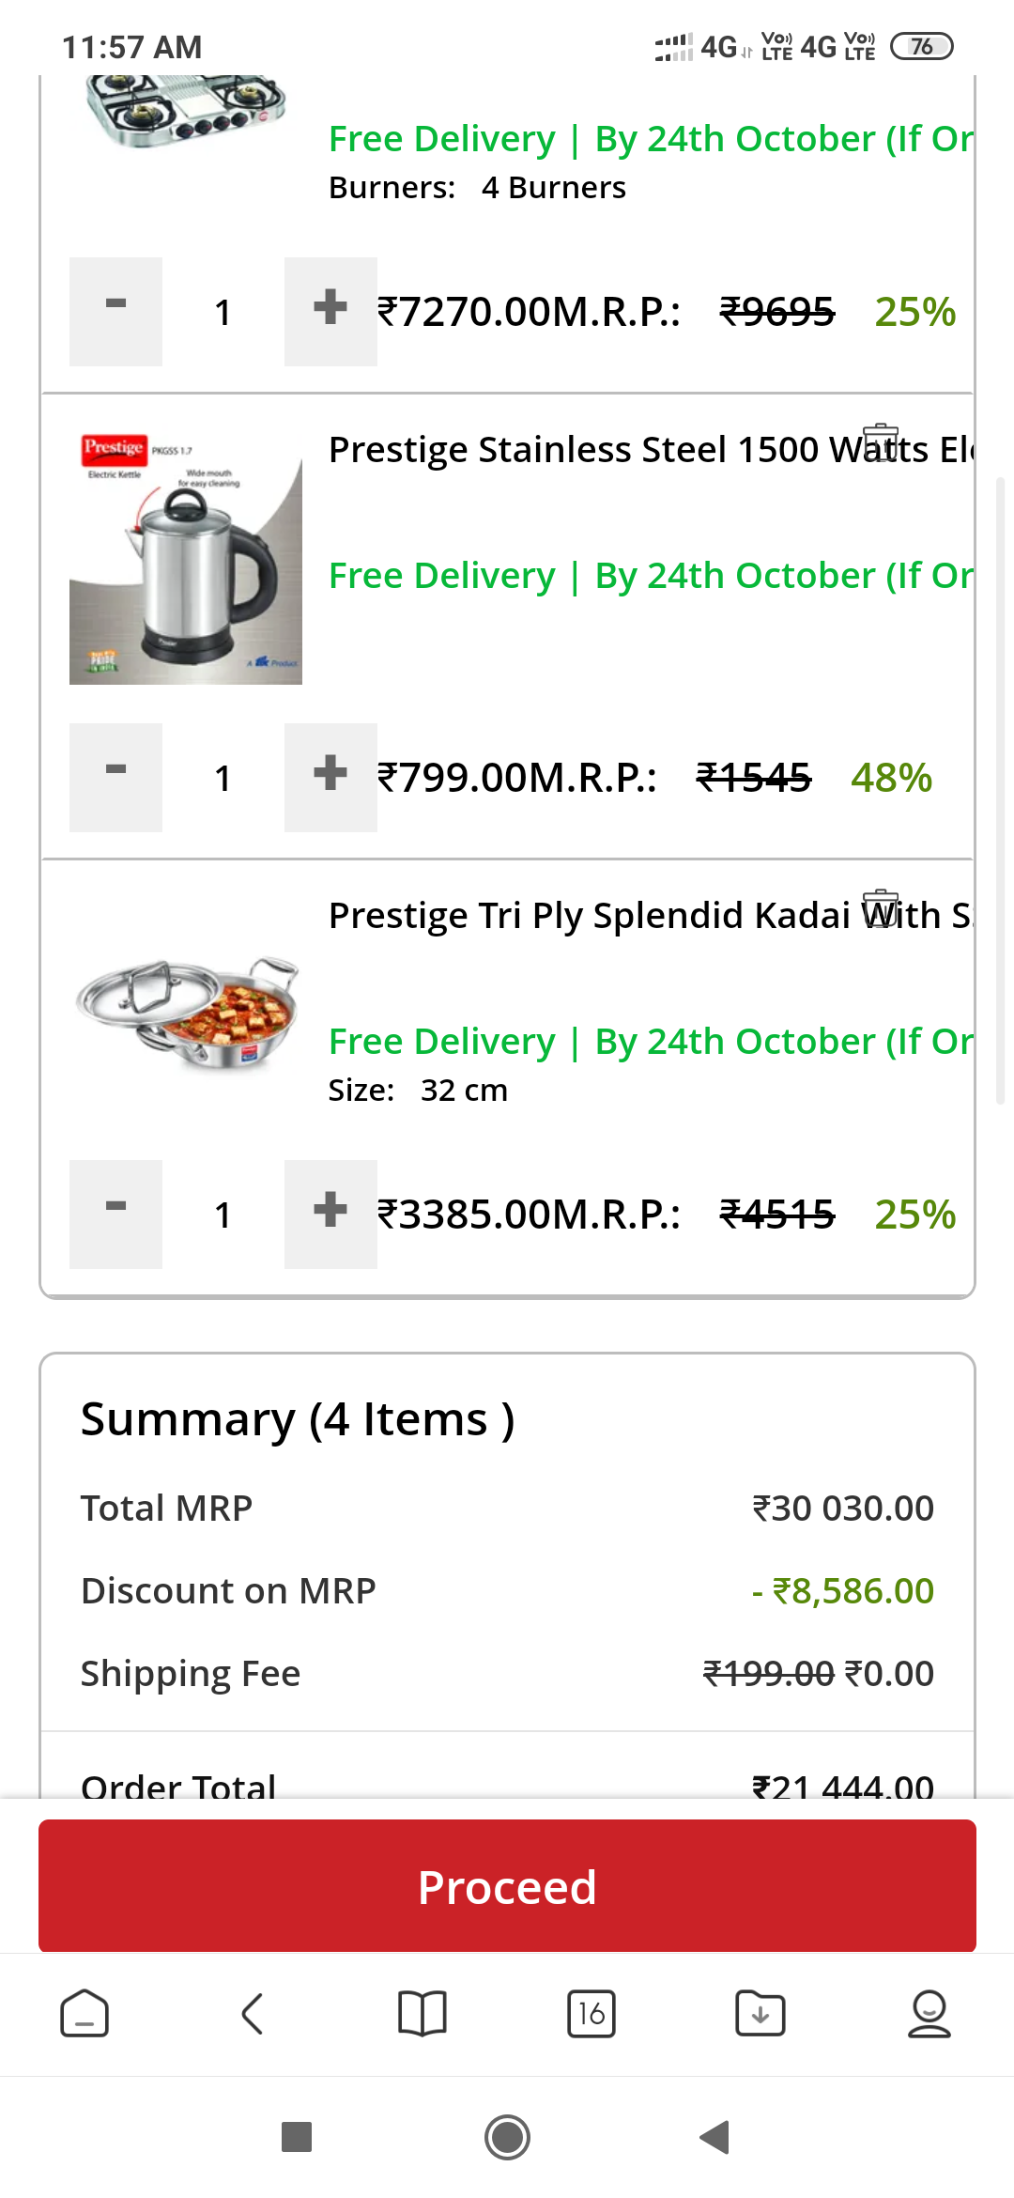The image size is (1014, 2198).
Task: Decrease quantity of 4 Burners stove
Action: tap(115, 311)
